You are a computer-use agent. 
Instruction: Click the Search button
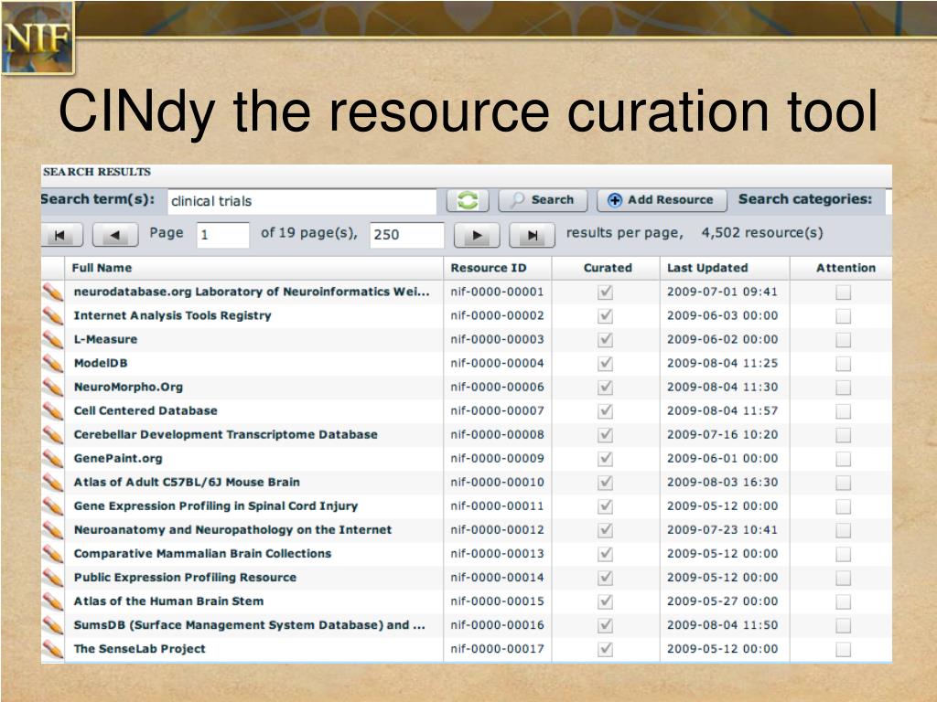pos(543,200)
